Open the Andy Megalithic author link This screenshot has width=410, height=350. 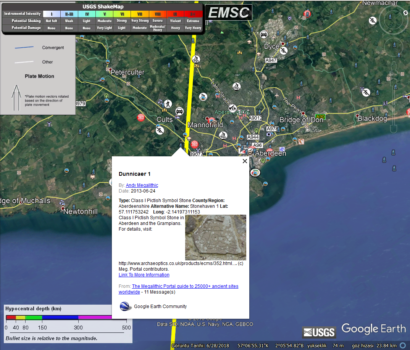(142, 185)
